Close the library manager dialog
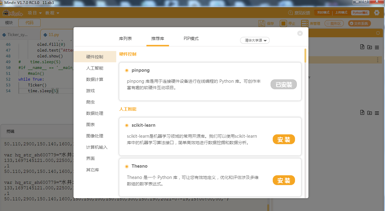Screen dimensions: 385x211 [300, 33]
